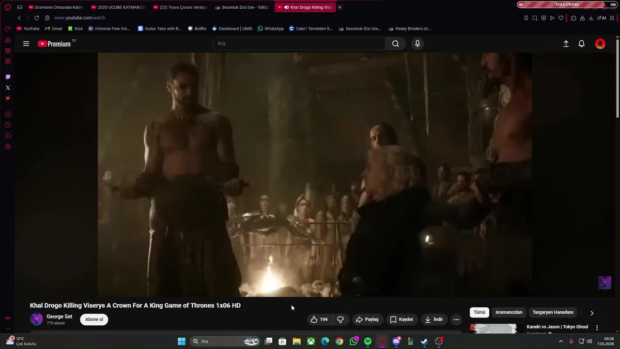Open the ad blocker shield icon
Image resolution: width=620 pixels, height=349 pixels.
543,18
